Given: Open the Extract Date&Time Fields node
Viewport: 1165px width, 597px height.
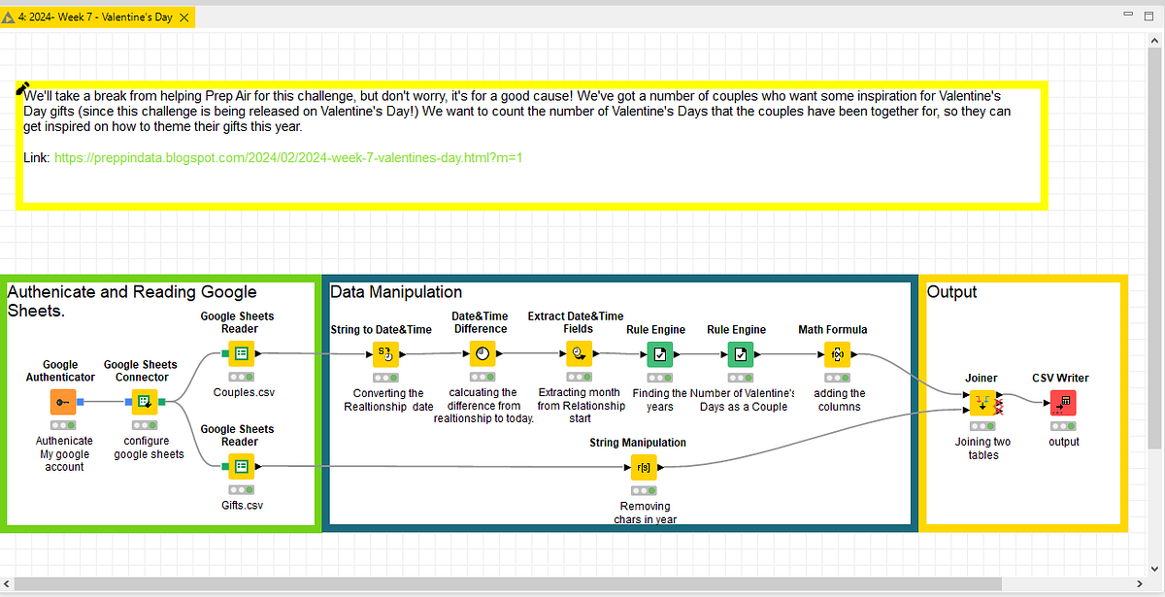Looking at the screenshot, I should 578,354.
